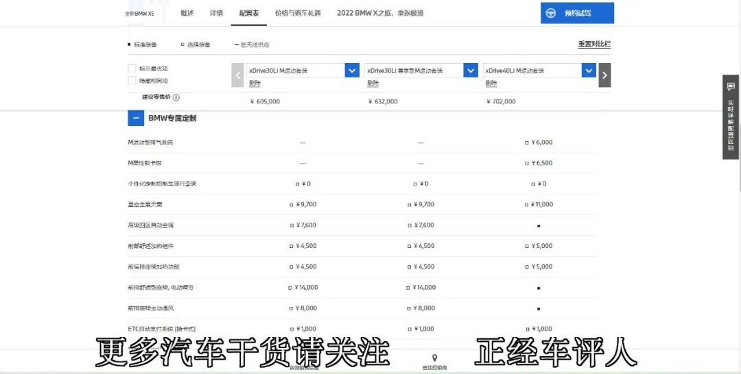Select ETC ¥1,000 option for xDrive40Li

pos(539,329)
